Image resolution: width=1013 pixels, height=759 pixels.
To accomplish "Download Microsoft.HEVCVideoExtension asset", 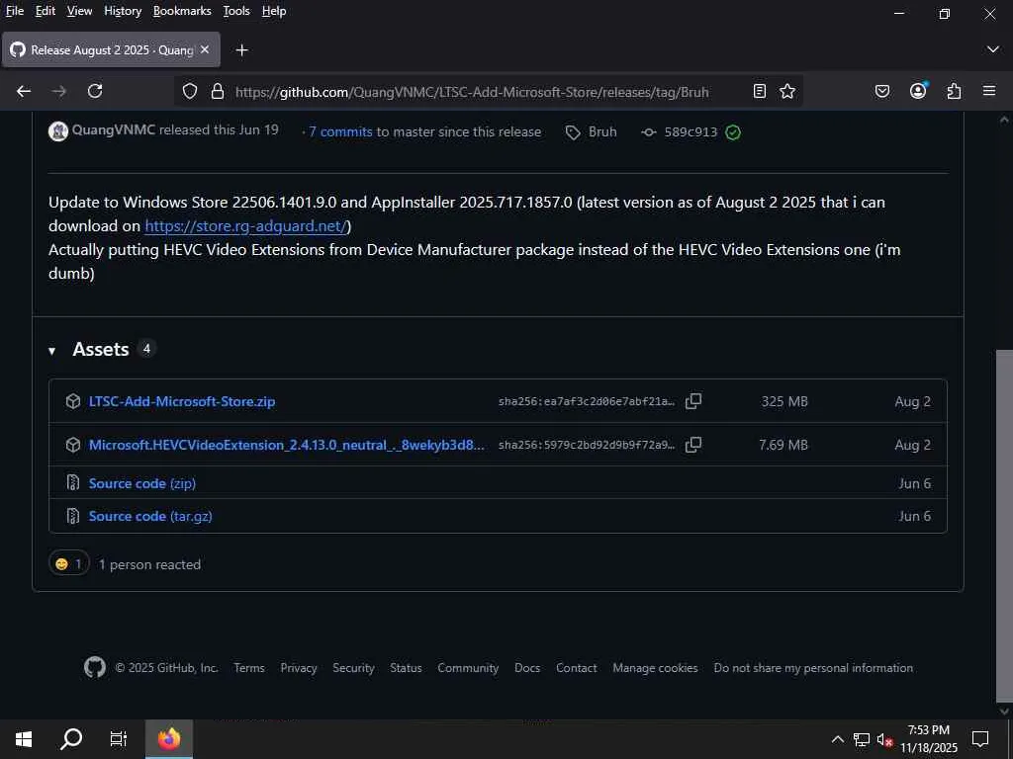I will (286, 445).
